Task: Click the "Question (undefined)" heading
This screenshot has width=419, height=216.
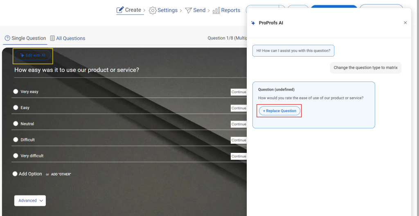Action: (x=276, y=89)
